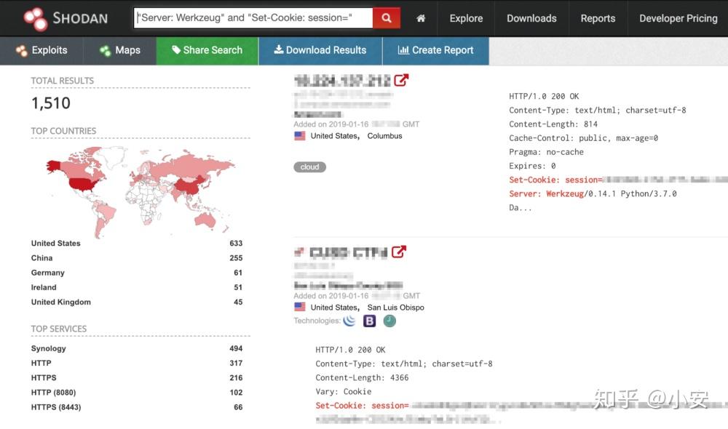
Task: Click the 'cloud' tag badge
Action: 309,167
